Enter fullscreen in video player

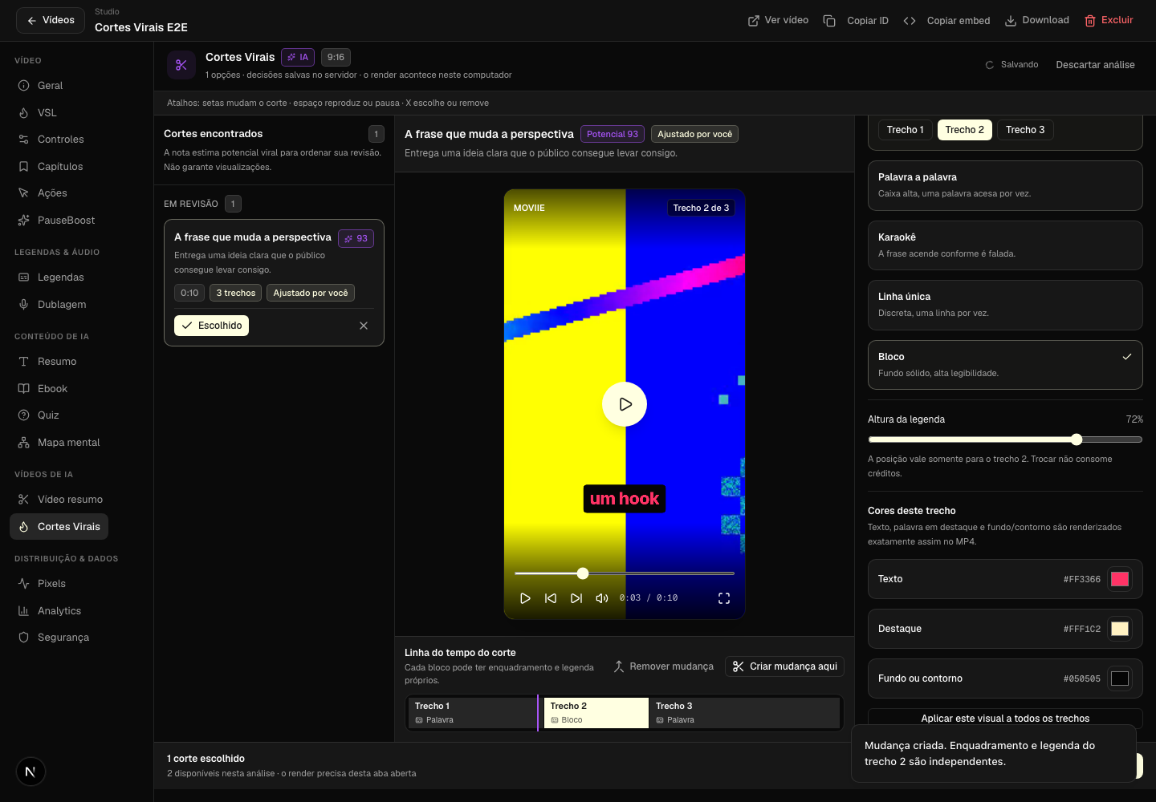(724, 598)
